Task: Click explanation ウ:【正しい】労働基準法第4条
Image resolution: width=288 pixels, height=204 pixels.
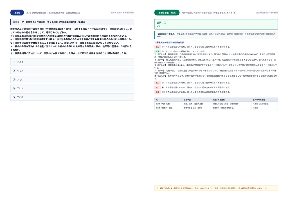Action: pos(216,66)
